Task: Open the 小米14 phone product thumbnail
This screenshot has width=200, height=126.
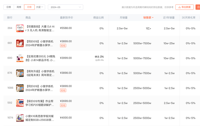Action: (20, 58)
